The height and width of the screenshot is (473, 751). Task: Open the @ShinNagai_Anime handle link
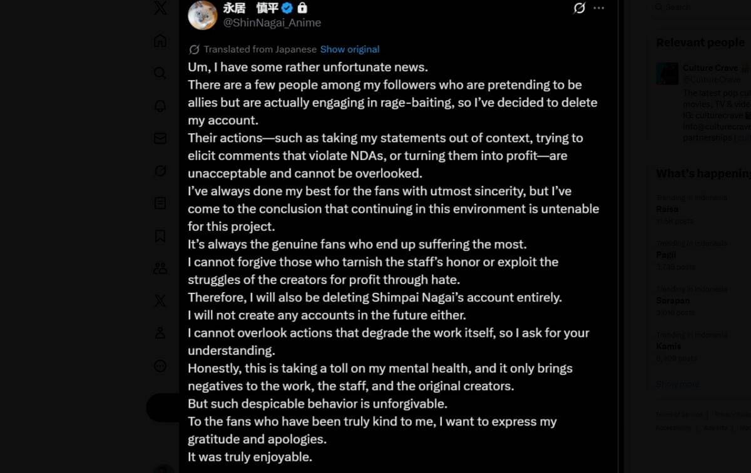coord(272,23)
